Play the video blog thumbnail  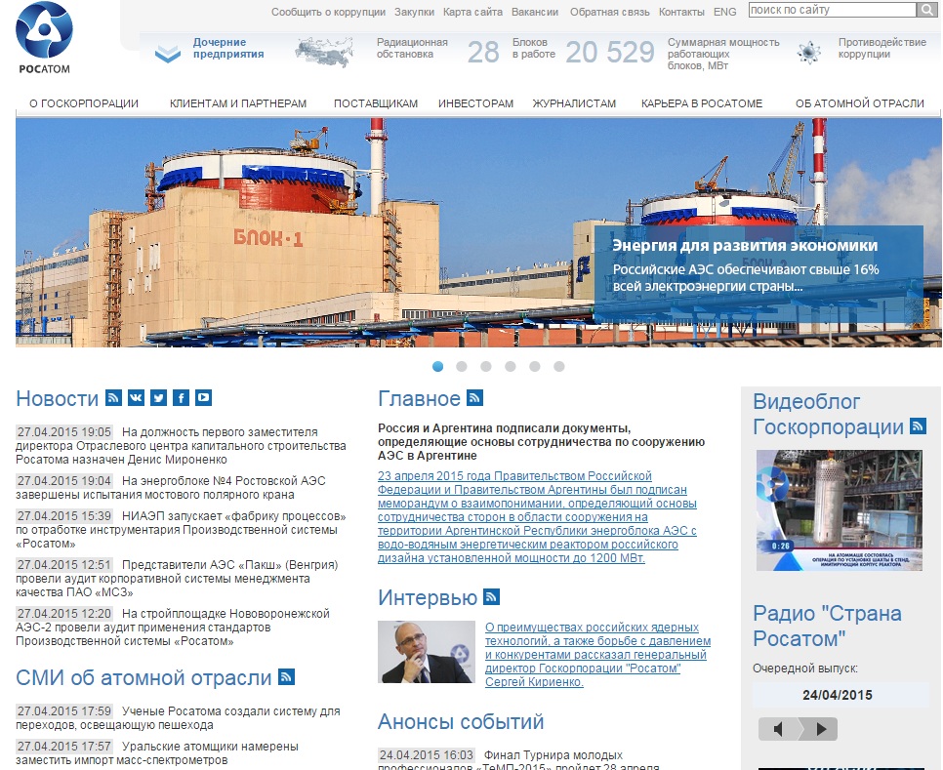[x=839, y=510]
